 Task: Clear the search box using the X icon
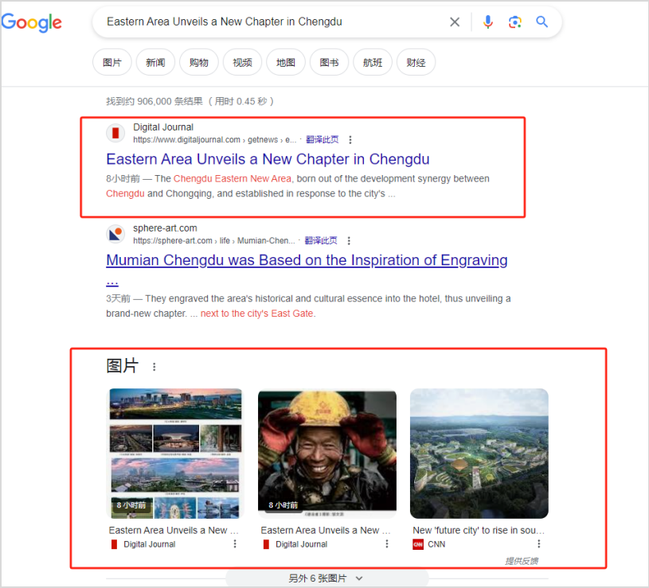pyautogui.click(x=455, y=22)
